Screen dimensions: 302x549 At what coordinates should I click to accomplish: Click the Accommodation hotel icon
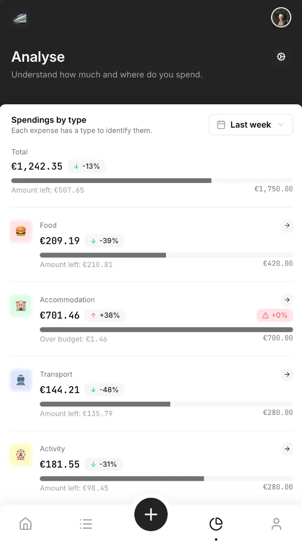pyautogui.click(x=21, y=306)
